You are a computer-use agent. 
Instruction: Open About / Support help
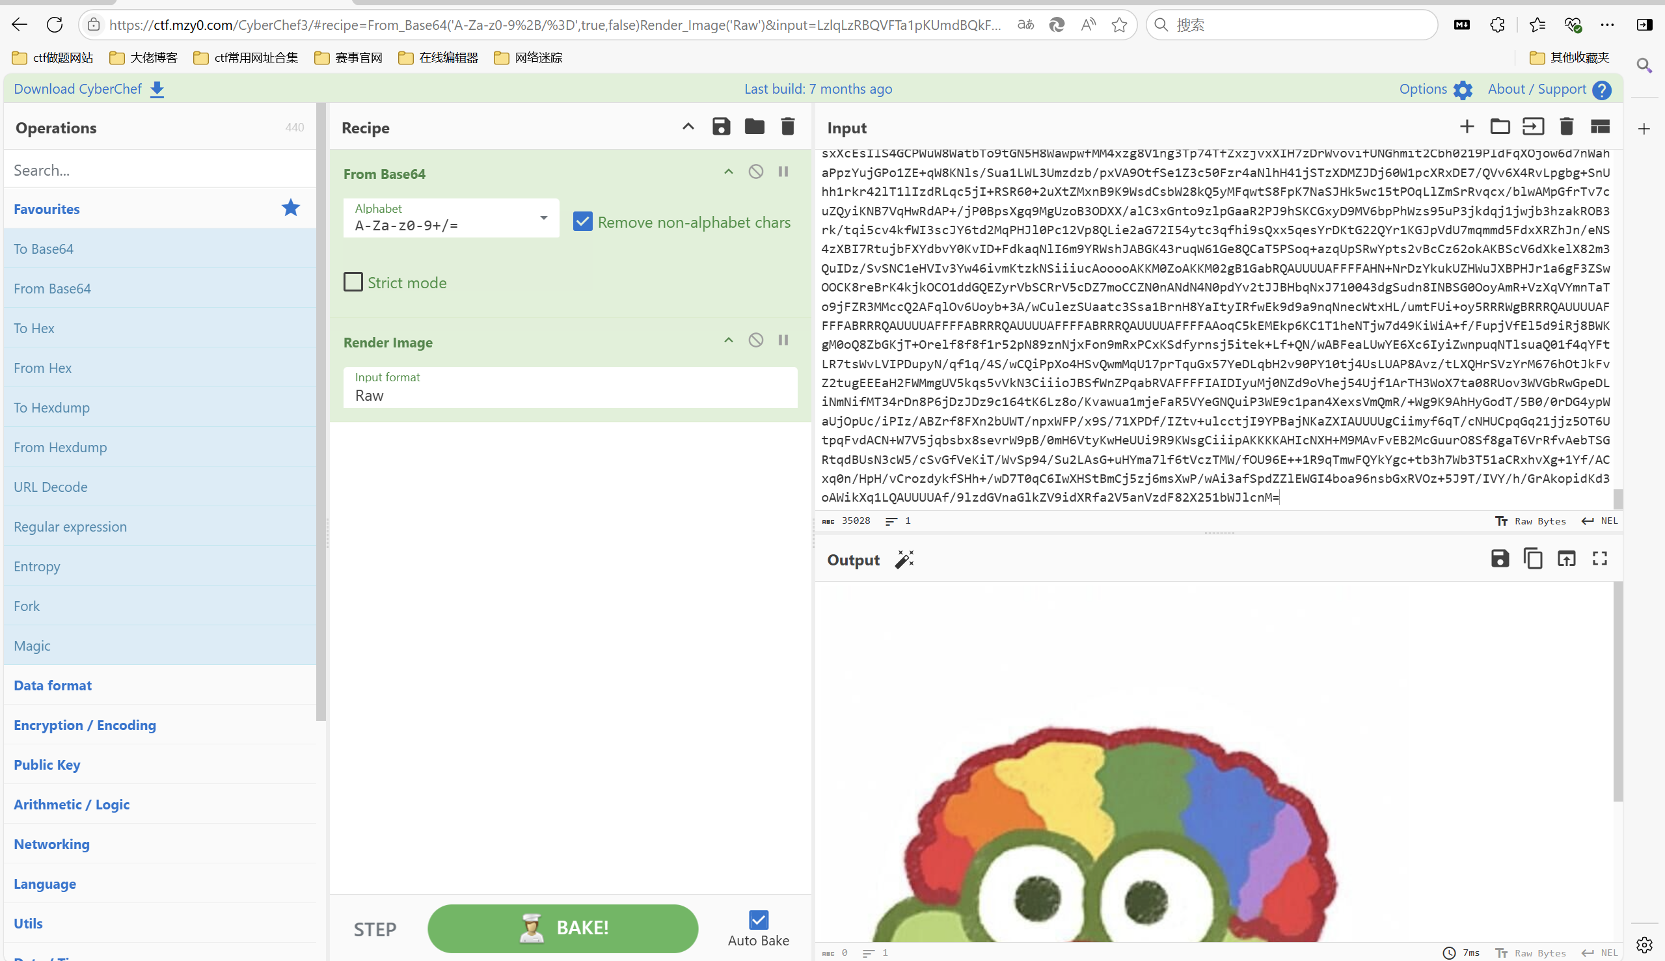tap(1549, 88)
